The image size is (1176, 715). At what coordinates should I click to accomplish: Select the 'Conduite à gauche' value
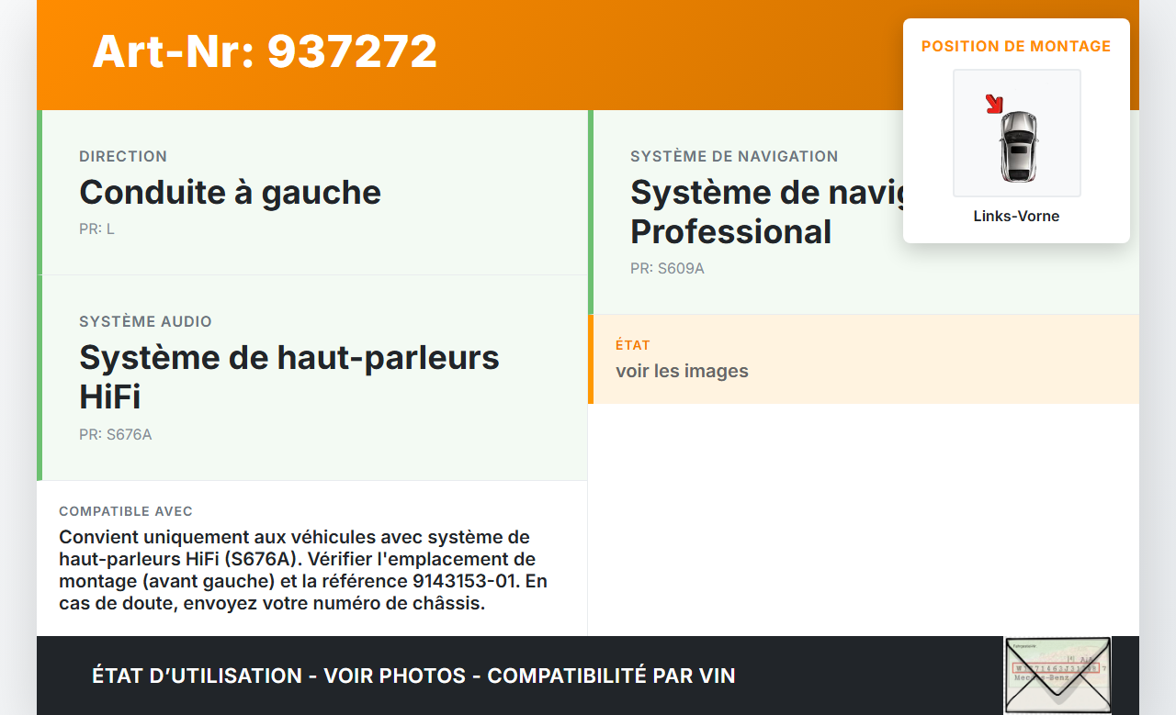tap(230, 193)
